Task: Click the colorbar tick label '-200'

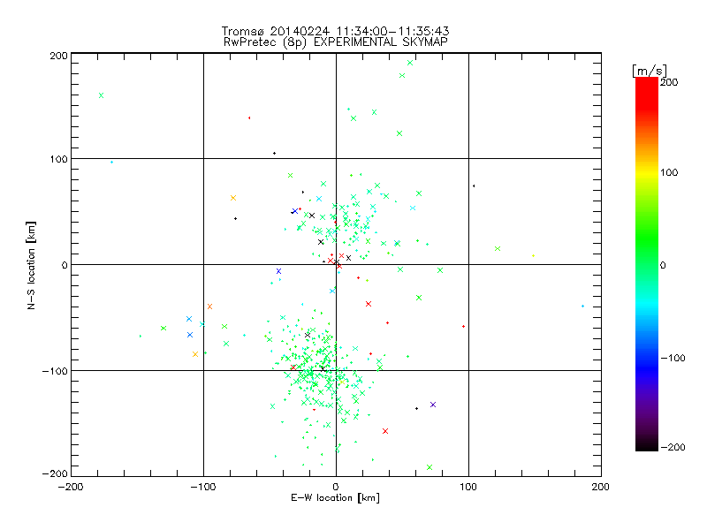Action: [x=673, y=447]
